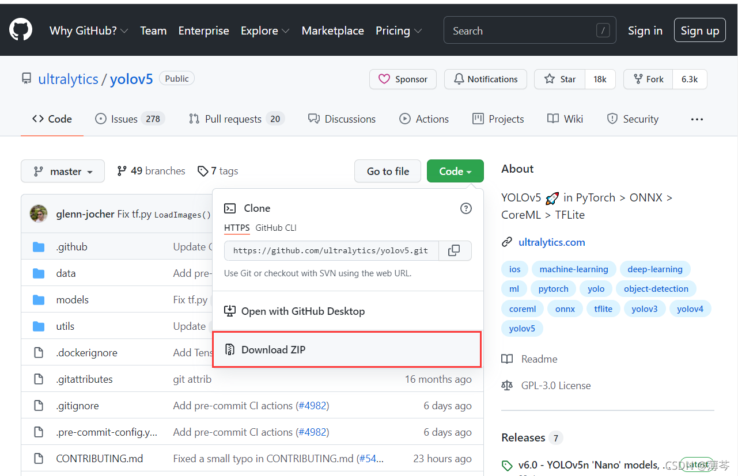Open the master branch dropdown
Screen dimensions: 738x476
click(63, 171)
